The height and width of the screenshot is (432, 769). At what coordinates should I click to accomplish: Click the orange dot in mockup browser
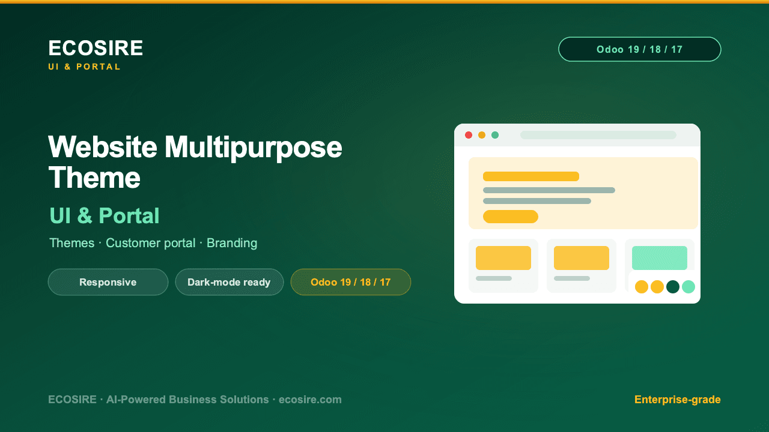pyautogui.click(x=482, y=135)
